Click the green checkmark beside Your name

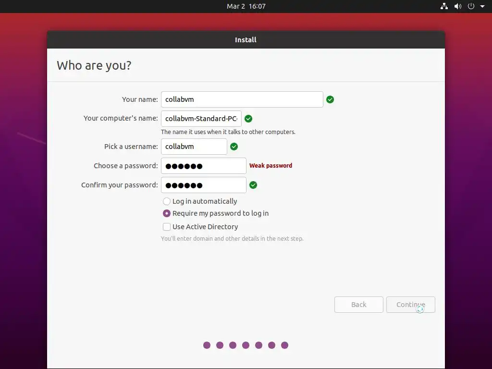tap(330, 99)
